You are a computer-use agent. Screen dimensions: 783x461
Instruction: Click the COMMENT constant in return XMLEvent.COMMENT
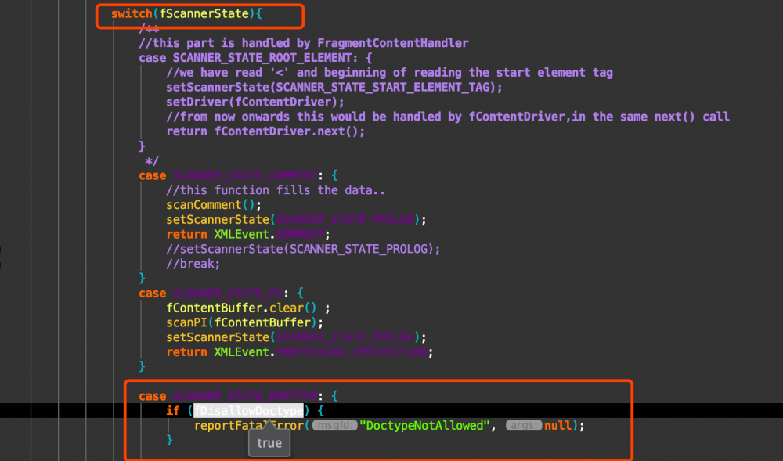[x=300, y=235]
